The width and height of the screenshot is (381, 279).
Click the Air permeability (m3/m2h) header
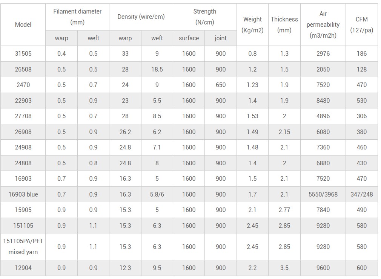click(x=323, y=24)
